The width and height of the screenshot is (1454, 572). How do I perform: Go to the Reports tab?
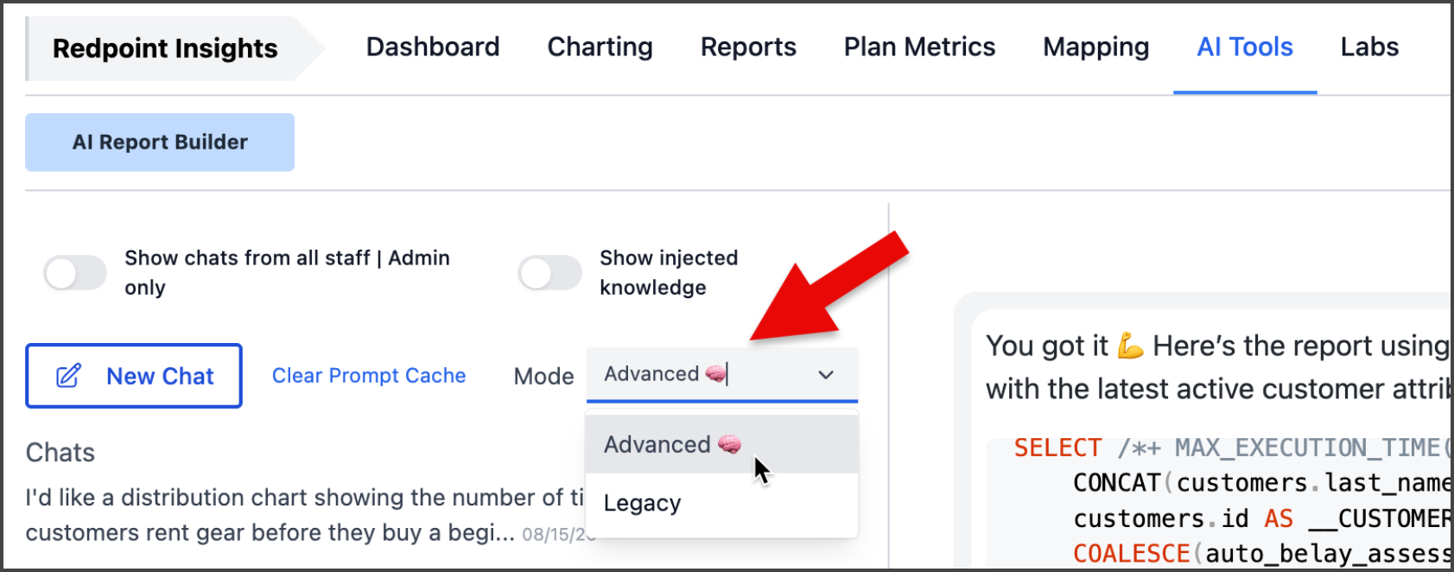(x=748, y=47)
